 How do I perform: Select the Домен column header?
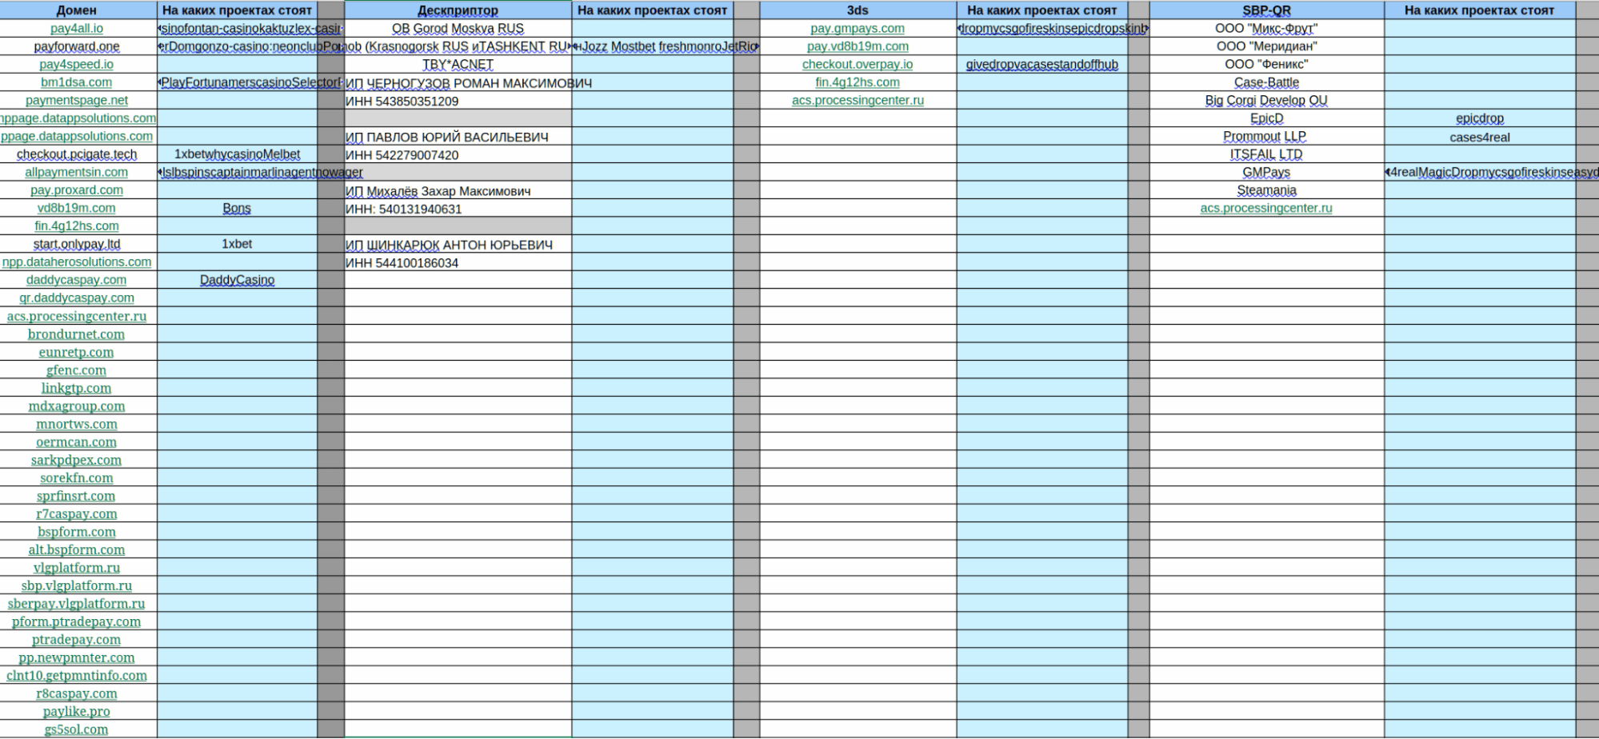(x=78, y=10)
